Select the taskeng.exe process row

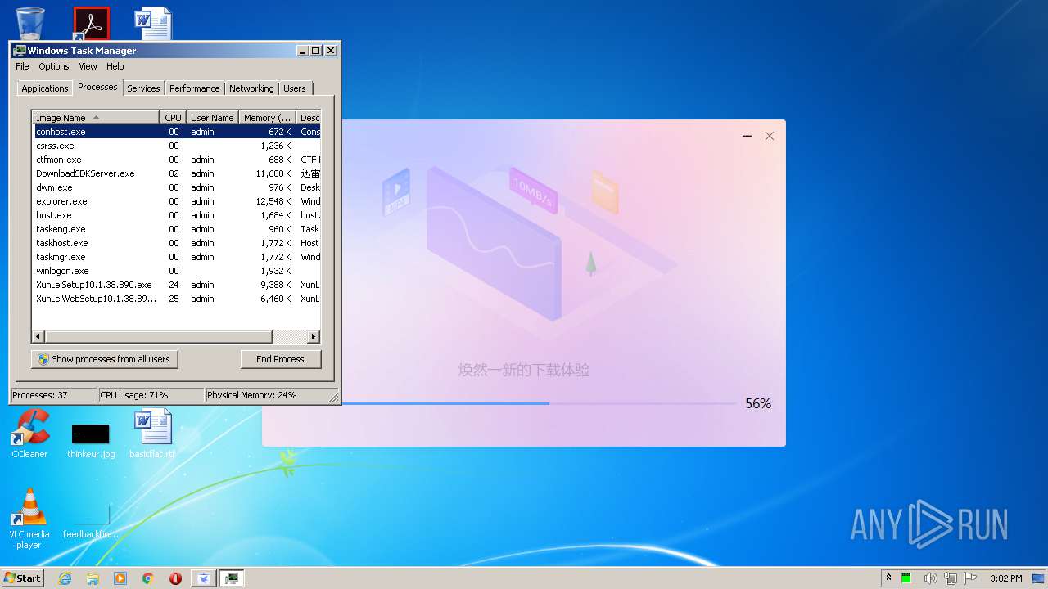(x=177, y=229)
